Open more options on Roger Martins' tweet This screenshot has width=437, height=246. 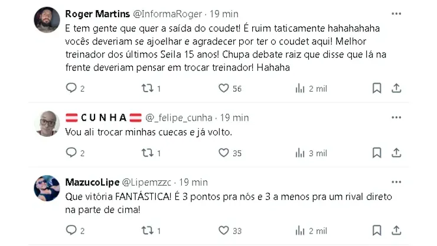coord(397,13)
